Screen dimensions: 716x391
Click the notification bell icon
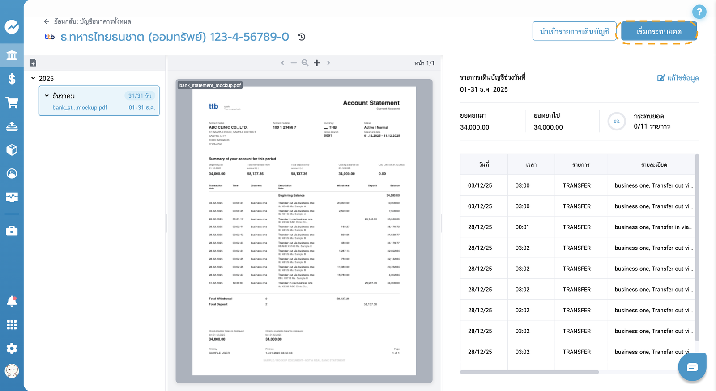pyautogui.click(x=12, y=301)
